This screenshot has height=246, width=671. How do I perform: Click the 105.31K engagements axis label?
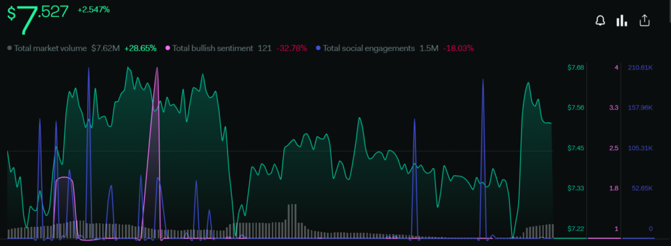[x=640, y=148]
